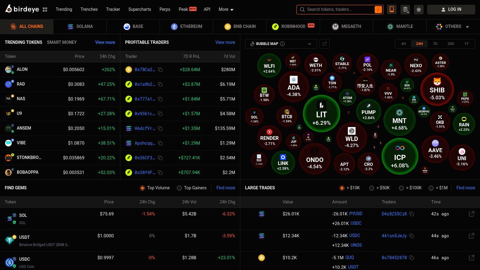This screenshot has height=270, width=480.
Task: Sort traders by 7D R PnL header
Action: [191, 56]
